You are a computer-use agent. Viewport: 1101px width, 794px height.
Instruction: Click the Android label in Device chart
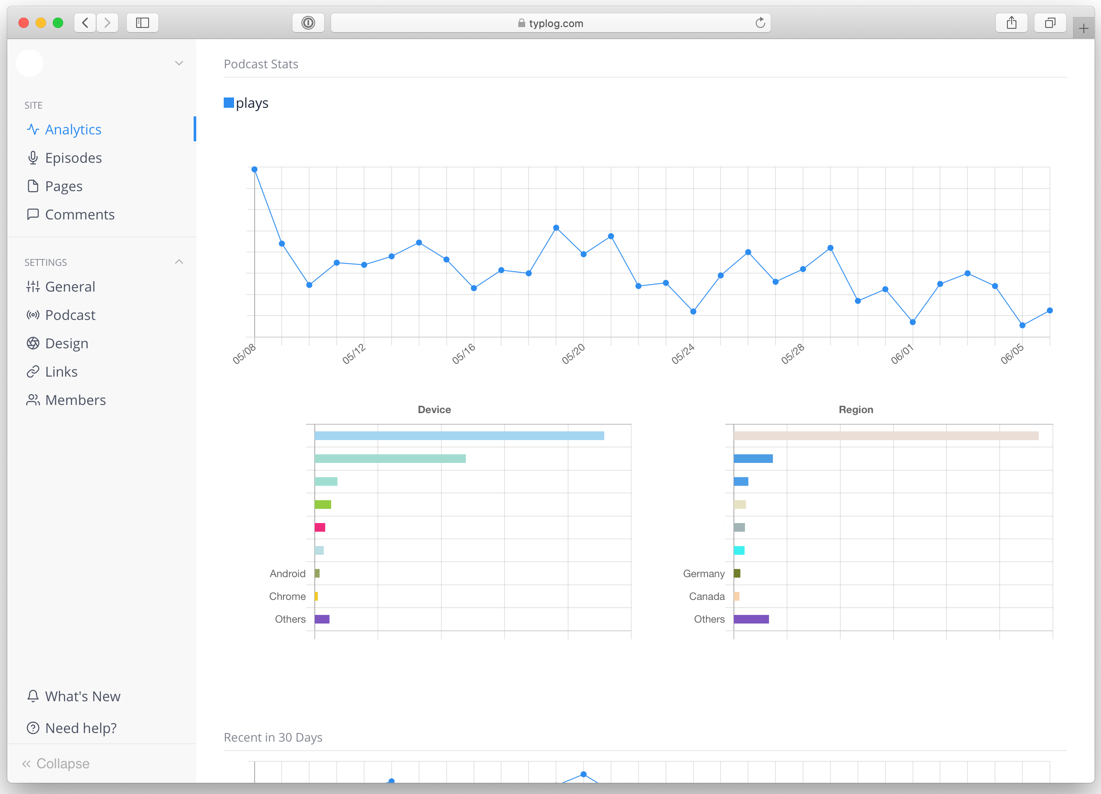pos(288,574)
